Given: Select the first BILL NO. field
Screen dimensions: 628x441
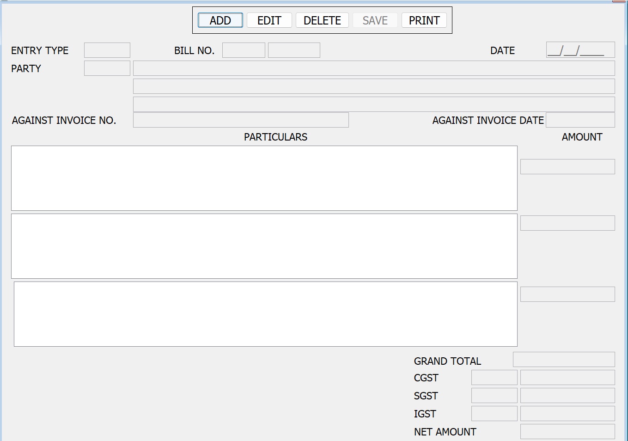Looking at the screenshot, I should (x=244, y=50).
